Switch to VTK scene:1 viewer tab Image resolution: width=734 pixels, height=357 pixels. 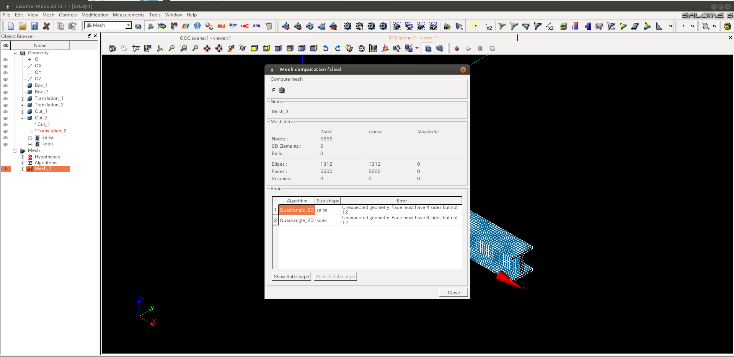(x=413, y=38)
